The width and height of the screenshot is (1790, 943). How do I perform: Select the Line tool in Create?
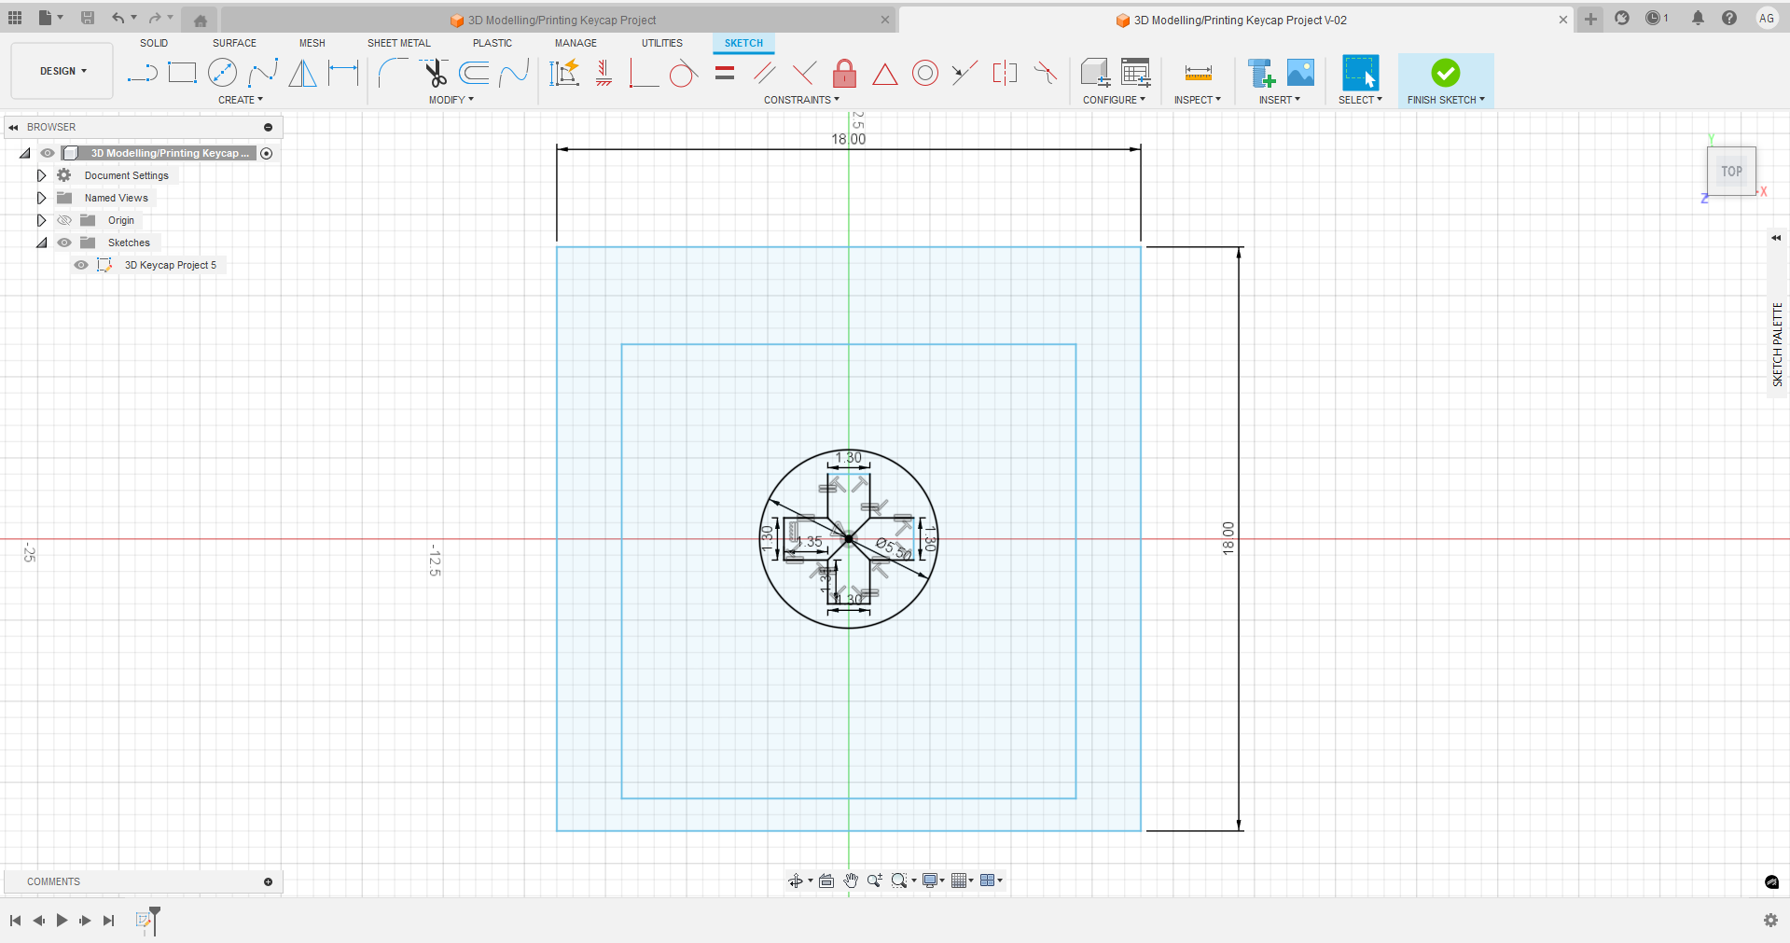(x=142, y=73)
